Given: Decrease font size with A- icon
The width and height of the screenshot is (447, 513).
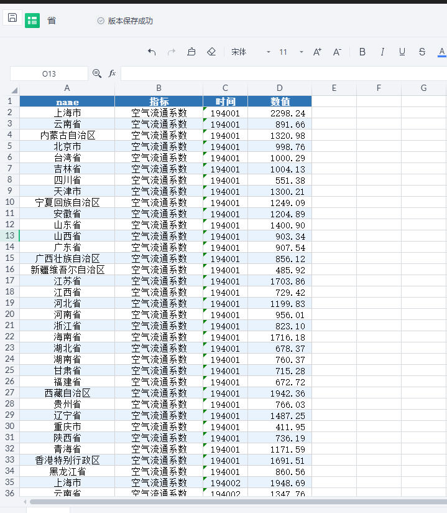Looking at the screenshot, I should click(337, 52).
